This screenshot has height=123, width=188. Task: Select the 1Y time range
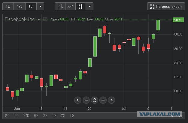coord(16,115)
